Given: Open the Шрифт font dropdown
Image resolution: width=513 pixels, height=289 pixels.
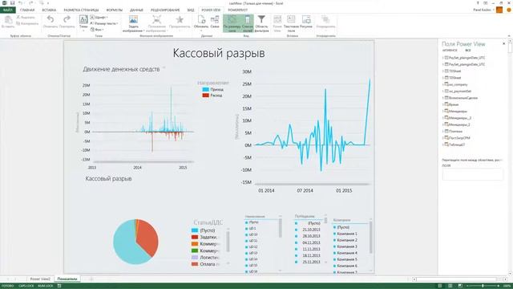Looking at the screenshot, I should coord(99,18).
